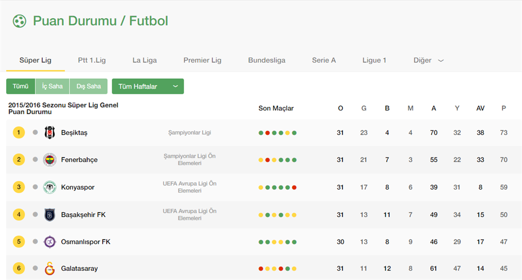The height and width of the screenshot is (280, 522).
Task: Click Beşiktaş's red loss dot in Son Maçlar
Action: point(267,133)
